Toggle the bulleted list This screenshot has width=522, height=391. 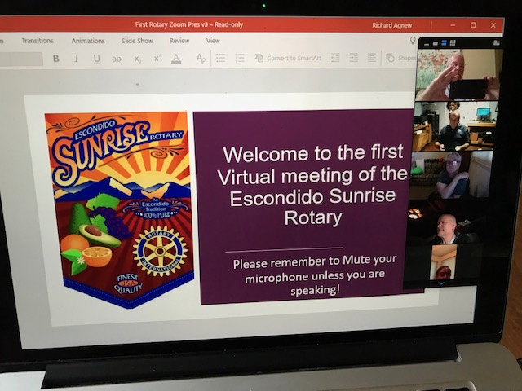pyautogui.click(x=220, y=59)
